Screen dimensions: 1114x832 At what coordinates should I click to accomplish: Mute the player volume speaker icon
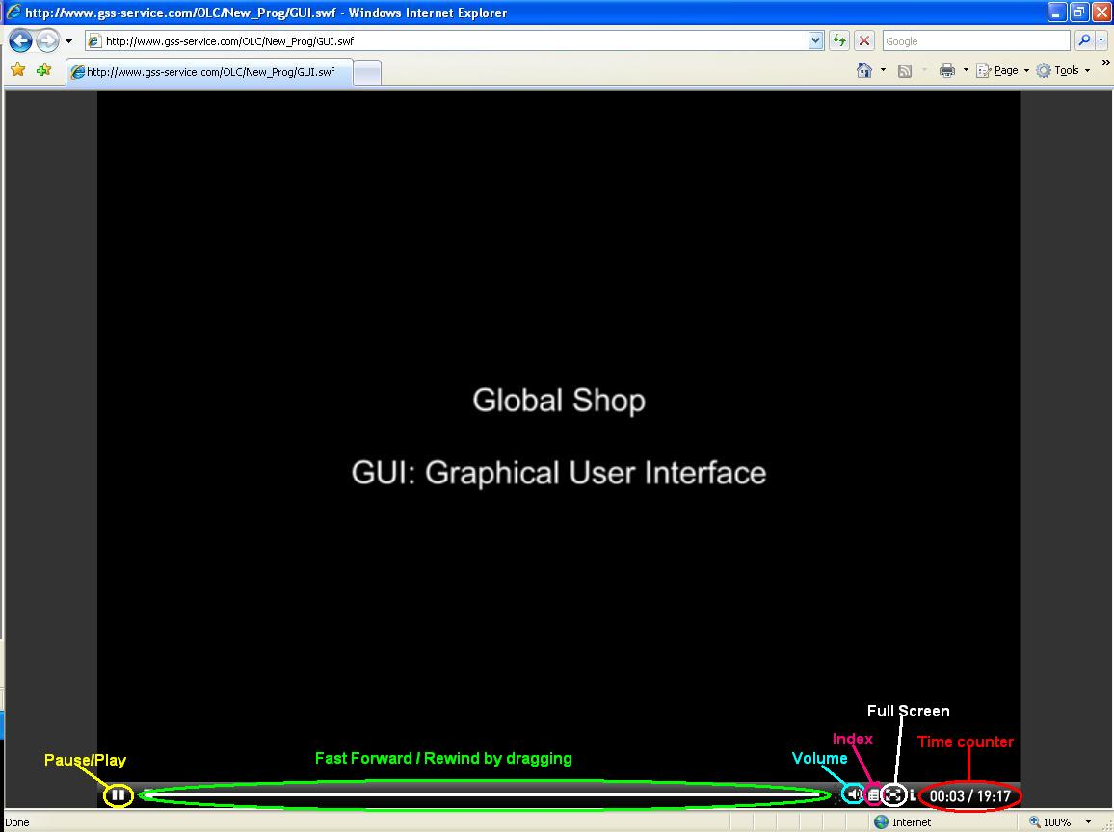click(x=853, y=794)
